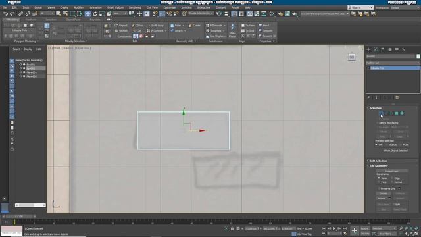The image size is (421, 237).
Task: Open the Modify command panel tab
Action: pos(376,50)
